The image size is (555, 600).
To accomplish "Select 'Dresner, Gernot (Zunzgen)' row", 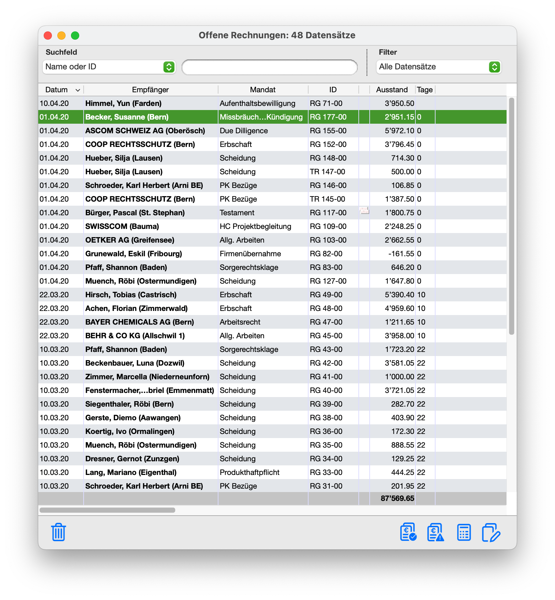I will pos(272,459).
